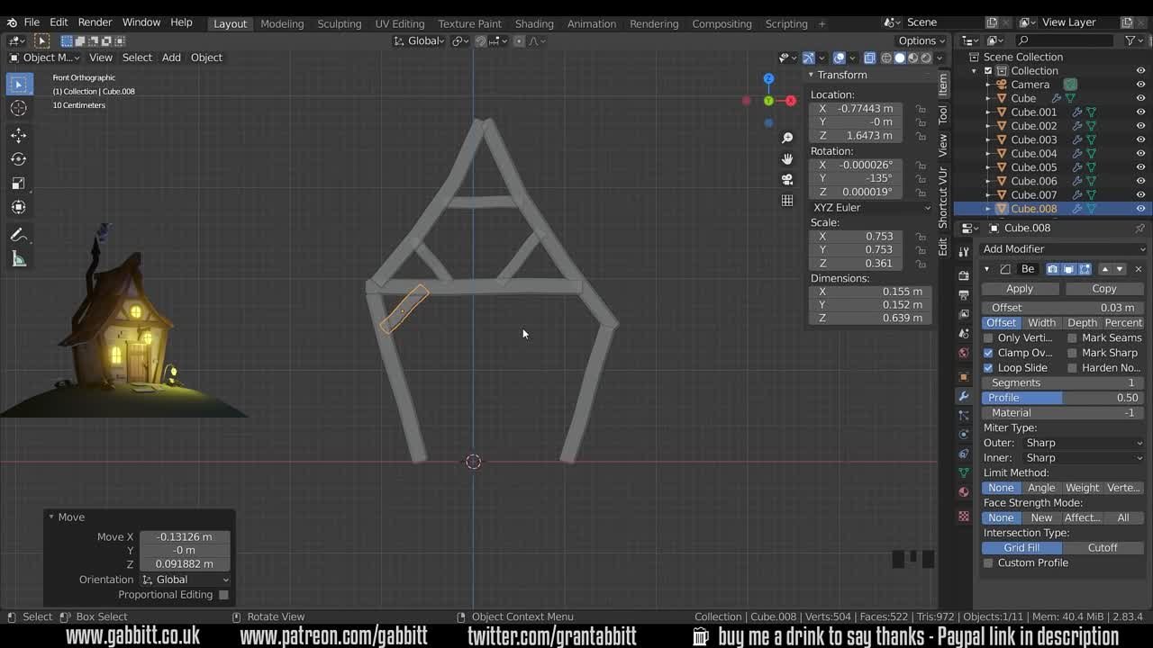This screenshot has height=648, width=1153.
Task: Hide Cube.004 with its eye icon
Action: coord(1140,153)
